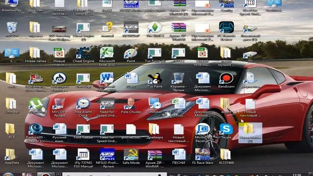Launch the Cheat Engine (2) shortcut
The height and width of the screenshot is (176, 313).
[x=83, y=31]
